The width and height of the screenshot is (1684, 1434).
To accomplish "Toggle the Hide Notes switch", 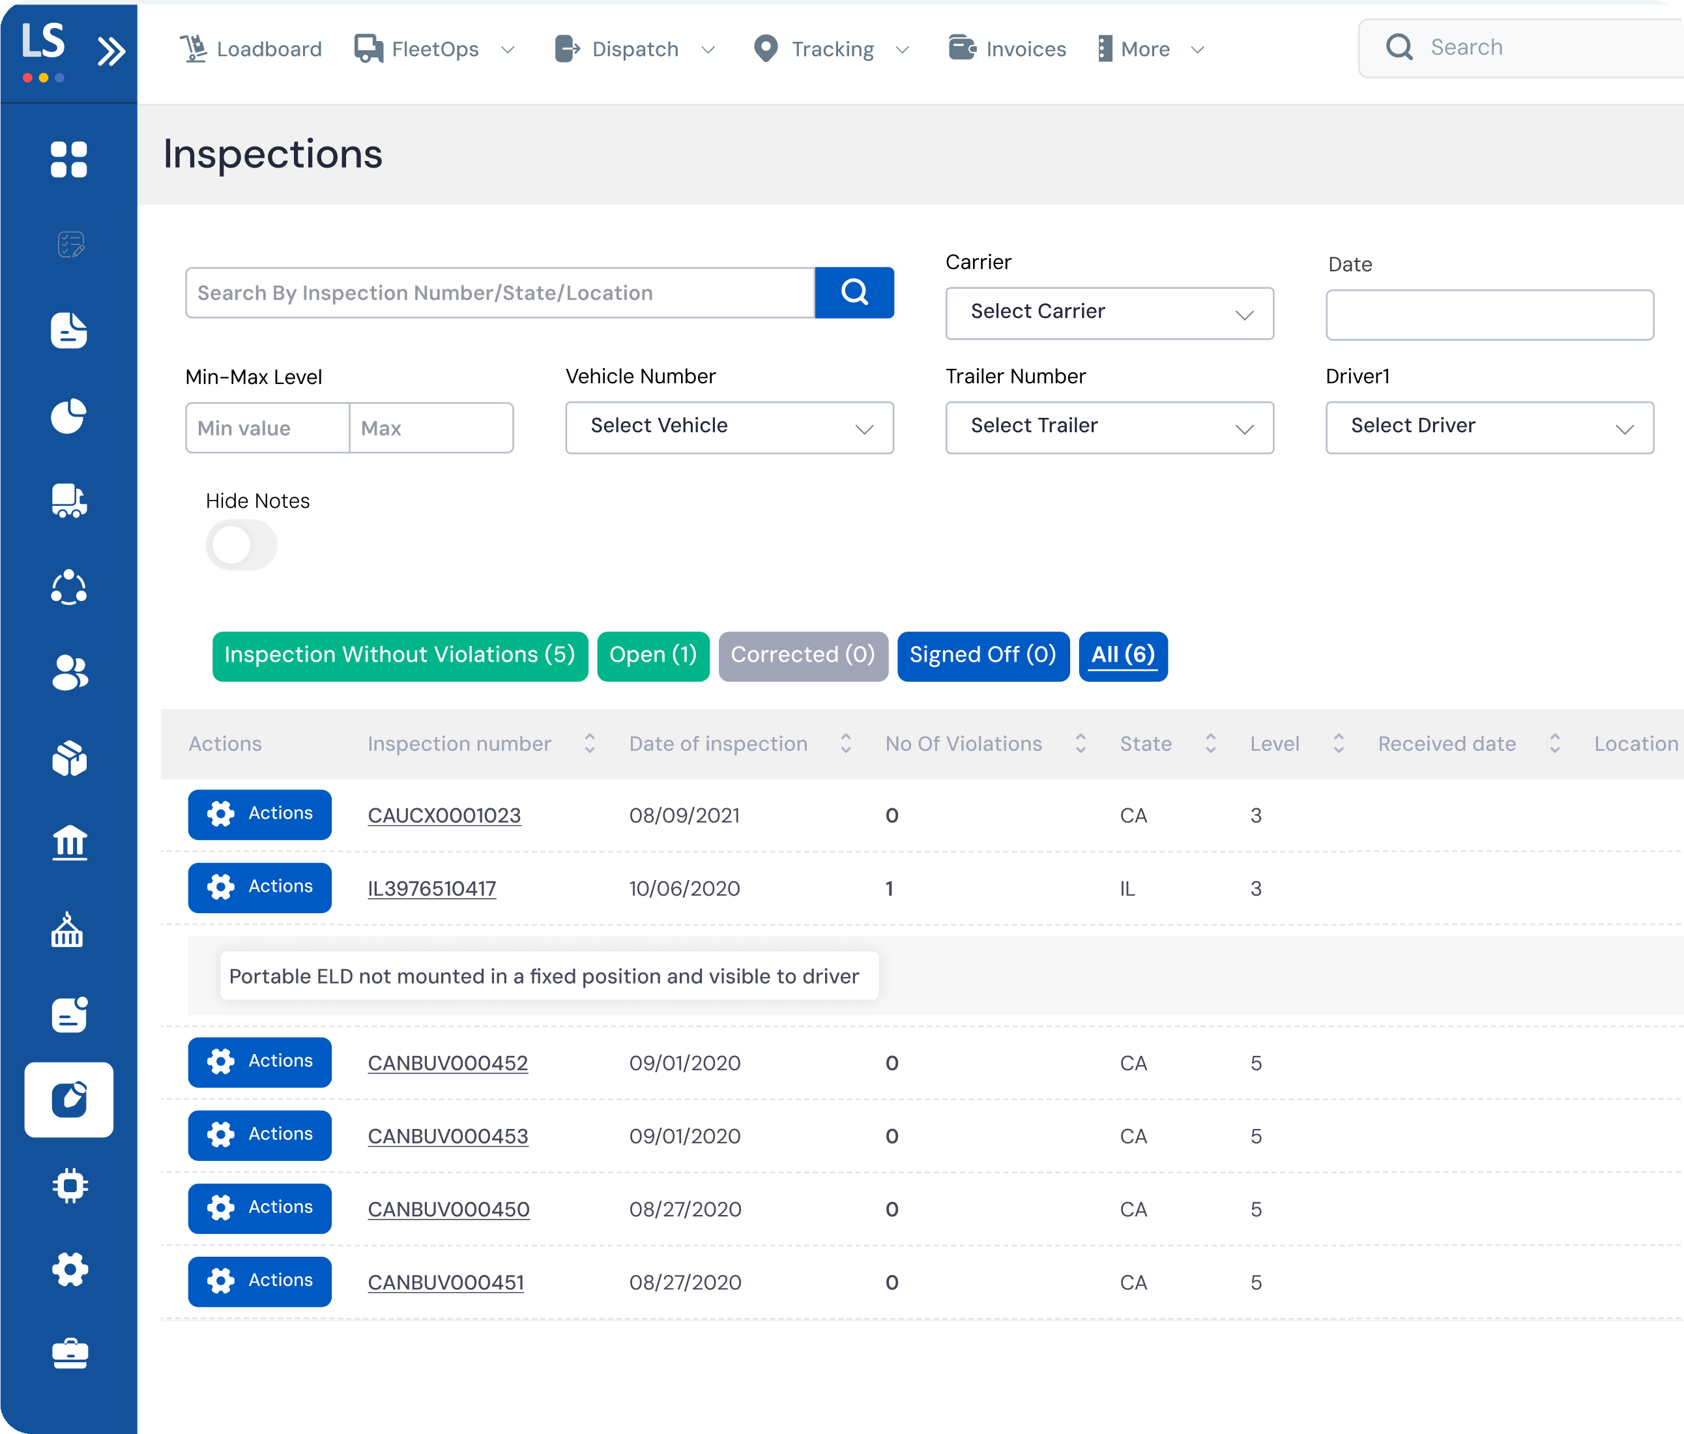I will 241,545.
